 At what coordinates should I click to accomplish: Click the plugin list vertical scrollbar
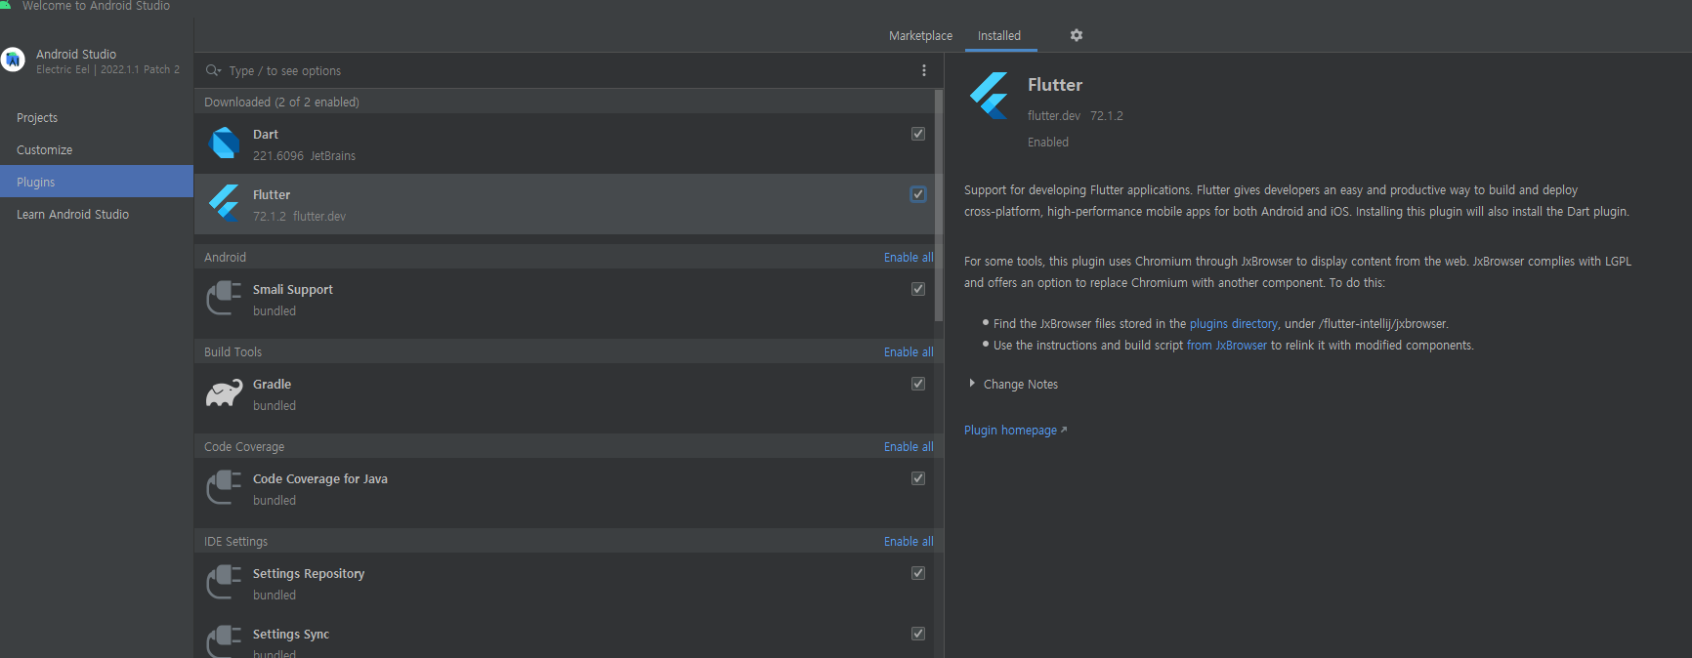pos(939,205)
